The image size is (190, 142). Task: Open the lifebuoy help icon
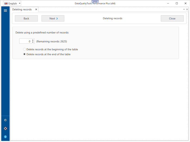5,128
